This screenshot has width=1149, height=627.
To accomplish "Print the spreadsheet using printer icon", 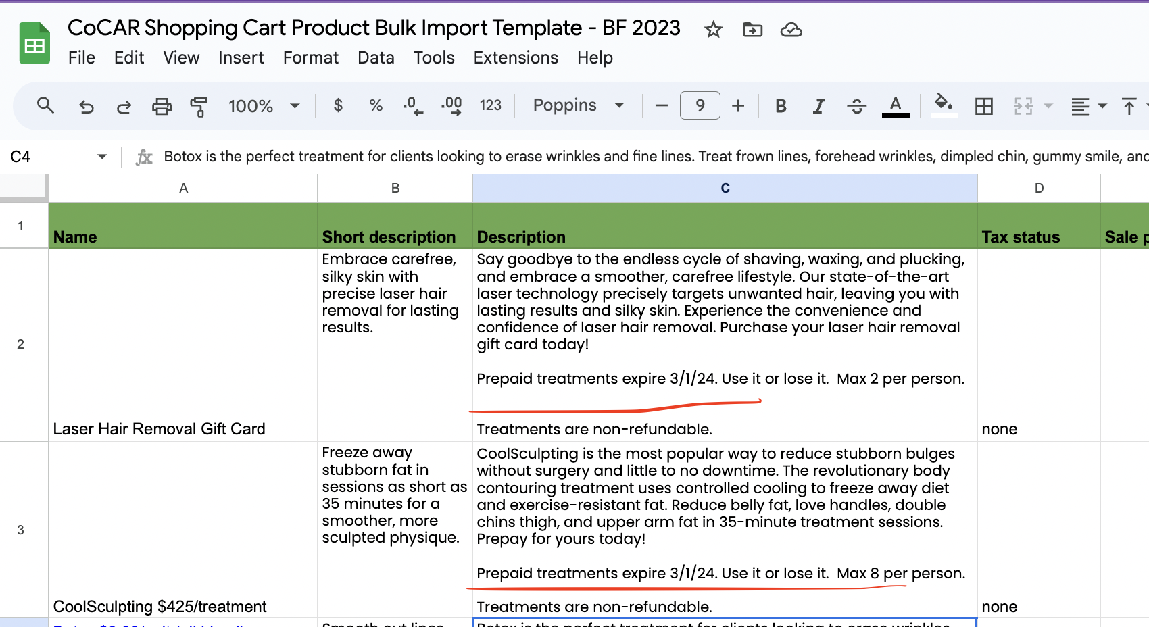I will click(x=162, y=106).
